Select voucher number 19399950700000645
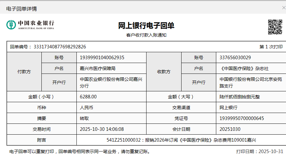 (x=242, y=118)
